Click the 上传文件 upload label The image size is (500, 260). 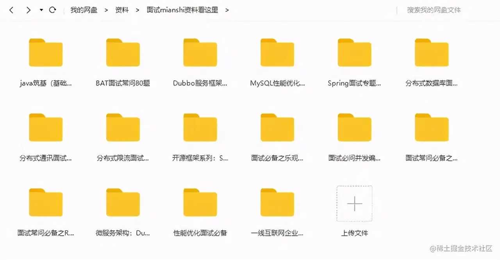click(354, 233)
